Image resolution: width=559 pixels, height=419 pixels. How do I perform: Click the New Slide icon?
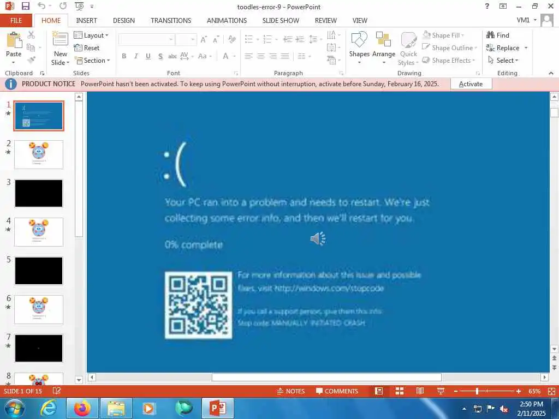click(60, 39)
